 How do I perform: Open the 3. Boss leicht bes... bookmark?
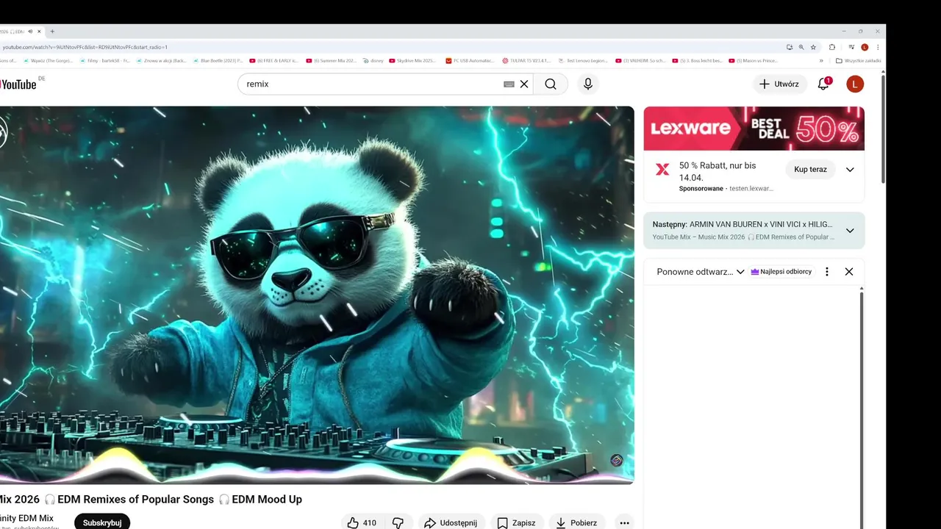point(698,60)
